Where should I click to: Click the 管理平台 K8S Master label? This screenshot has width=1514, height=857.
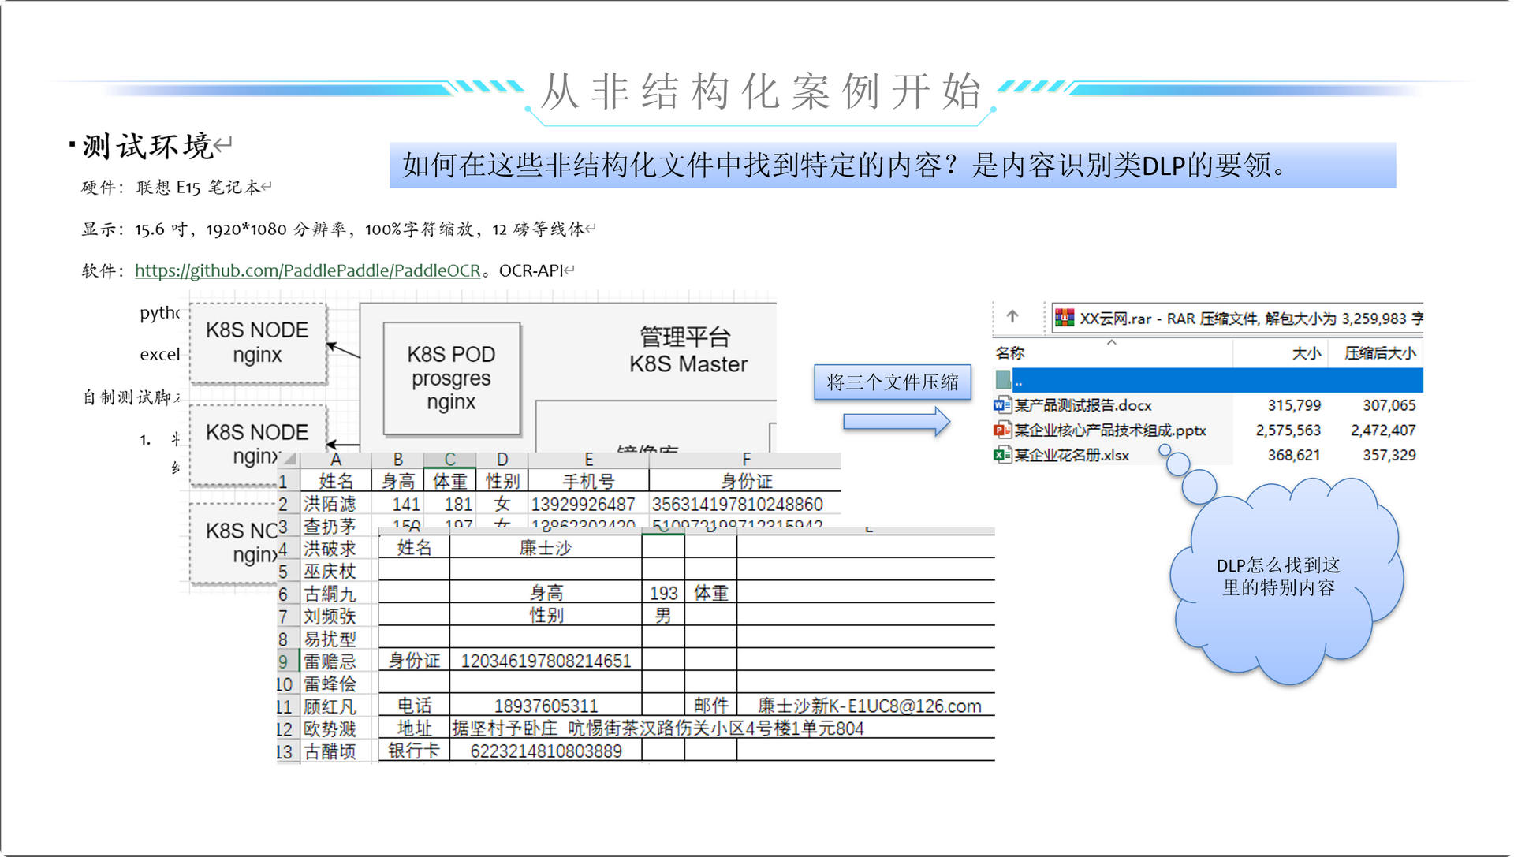click(688, 350)
